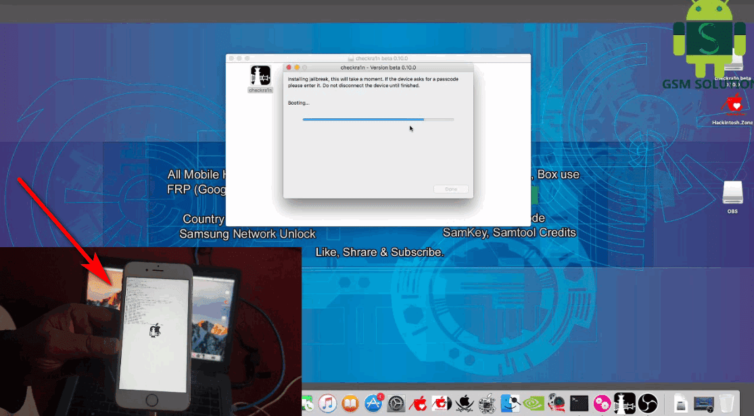Launch the pirate crossed-swords apple dock icon

coord(465,404)
